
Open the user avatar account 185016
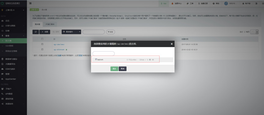click(230, 3)
